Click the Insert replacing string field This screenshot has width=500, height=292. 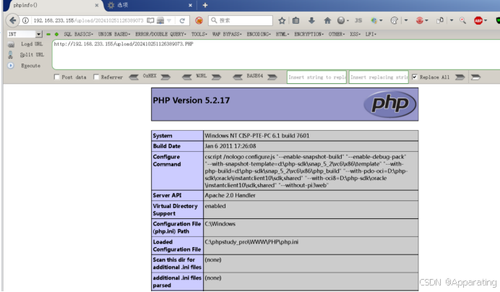(379, 77)
